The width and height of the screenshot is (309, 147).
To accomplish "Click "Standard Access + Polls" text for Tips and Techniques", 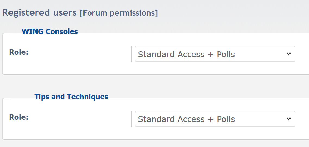I will (186, 119).
